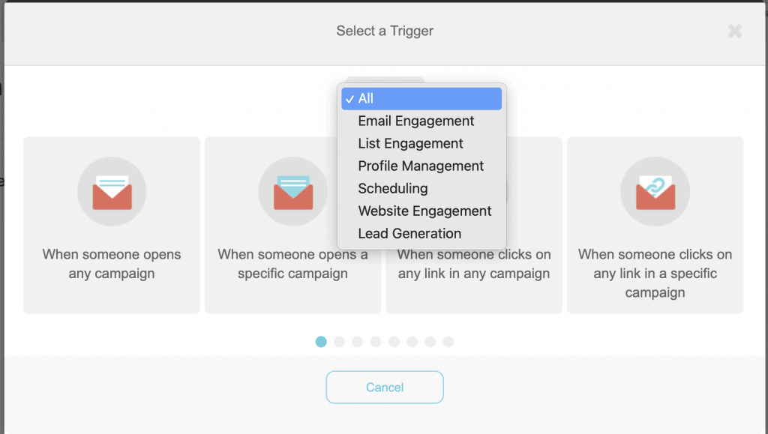The height and width of the screenshot is (434, 768).
Task: Click the envelope link icon for a specific campaign
Action: [655, 192]
